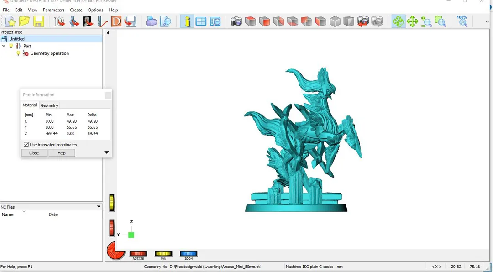Toggle the light bulb of Geometry operation
Viewport: 493px width, 272px height.
pyautogui.click(x=18, y=53)
